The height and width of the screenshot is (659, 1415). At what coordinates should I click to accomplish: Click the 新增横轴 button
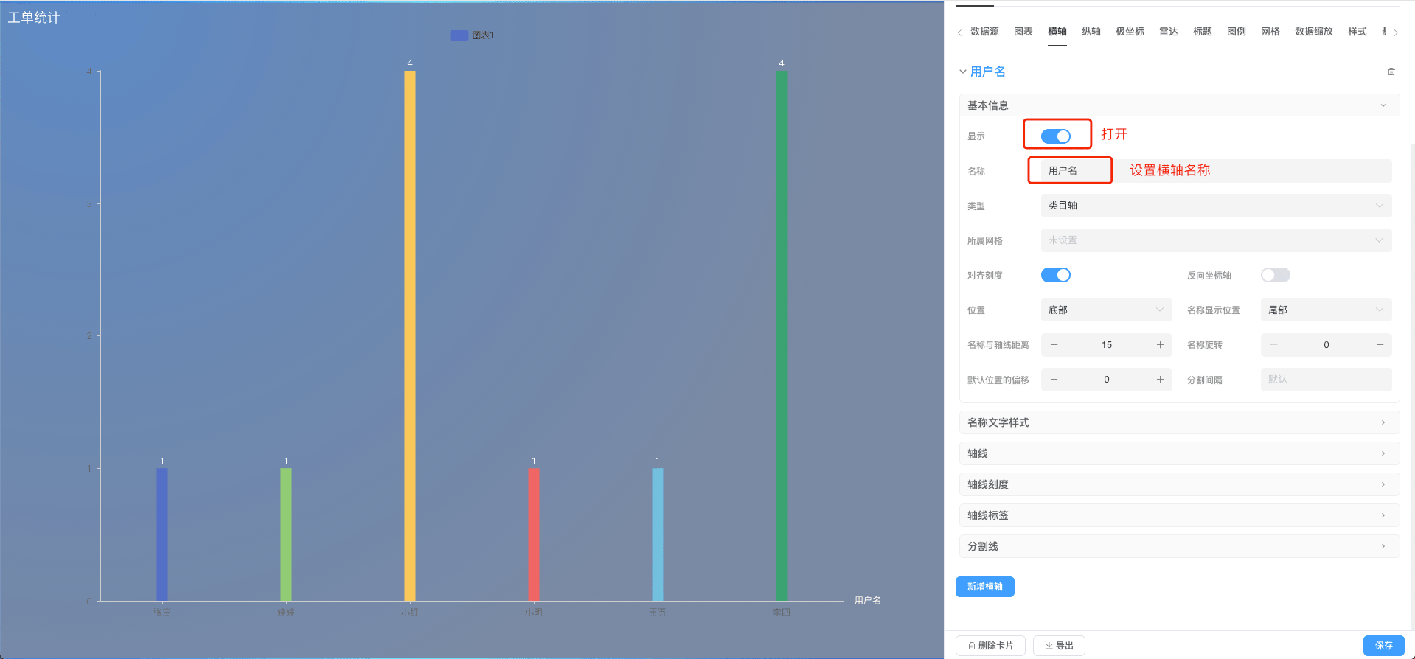click(984, 587)
